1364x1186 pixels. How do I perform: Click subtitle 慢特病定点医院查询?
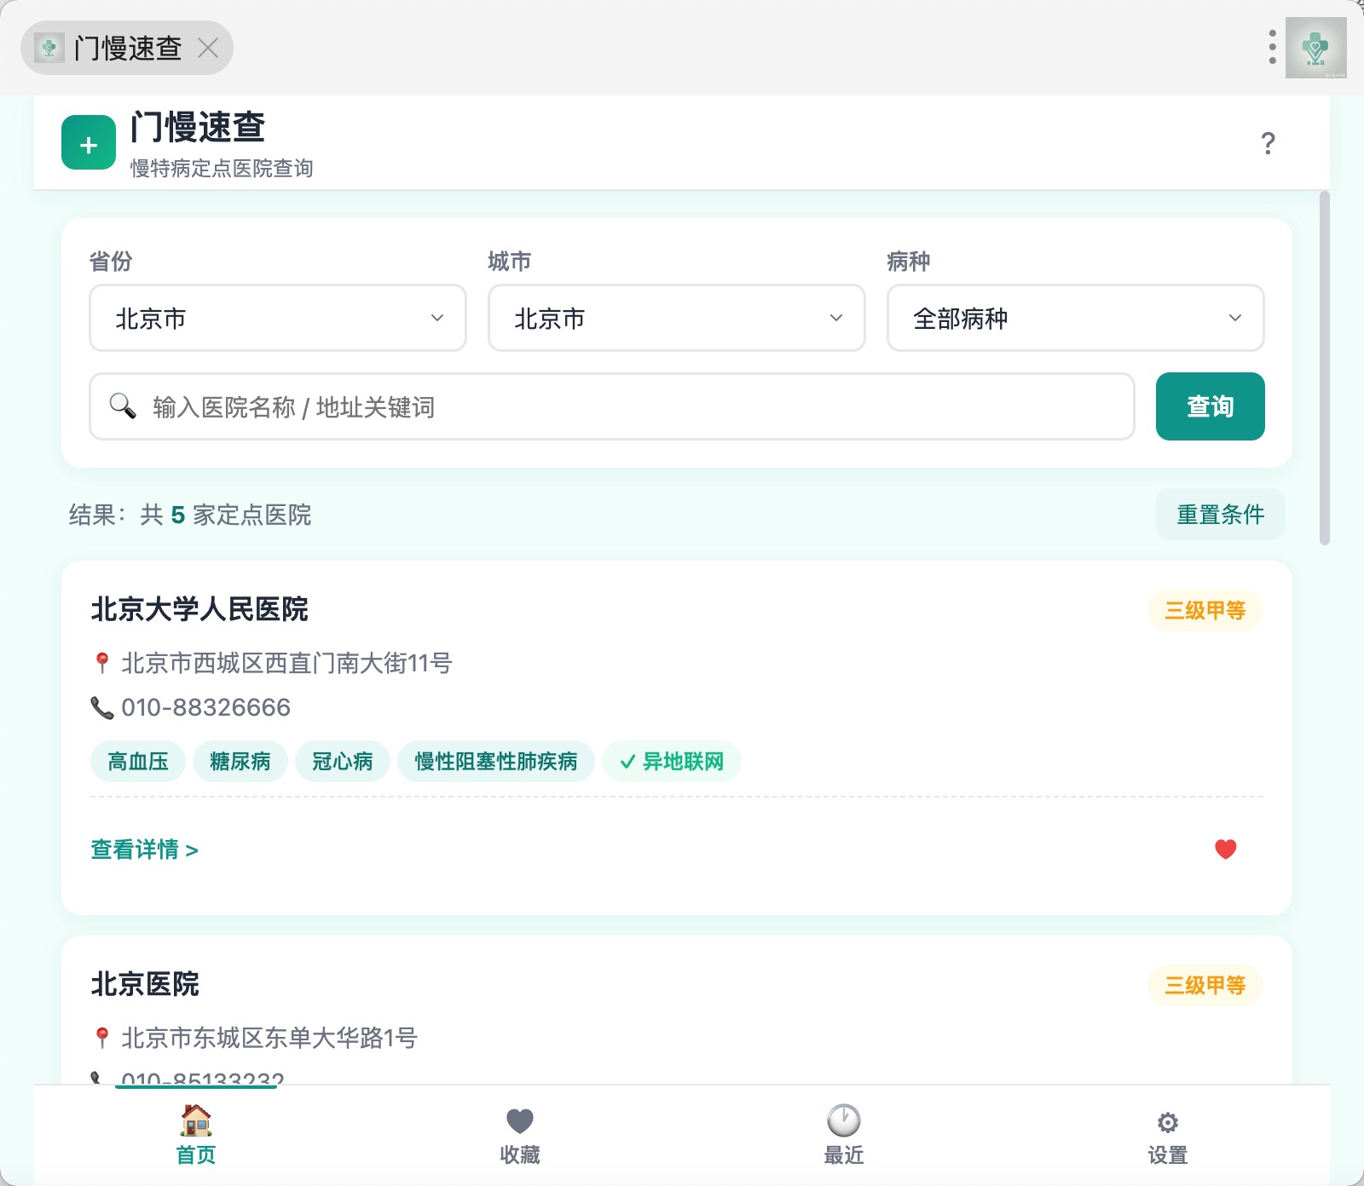point(222,168)
